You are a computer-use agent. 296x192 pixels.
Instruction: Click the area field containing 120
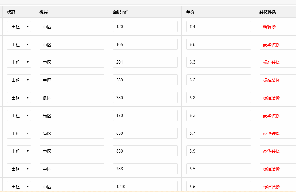pyautogui.click(x=145, y=27)
